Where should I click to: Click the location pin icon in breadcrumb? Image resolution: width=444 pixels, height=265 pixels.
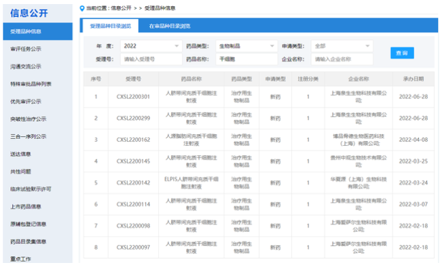tap(82, 8)
